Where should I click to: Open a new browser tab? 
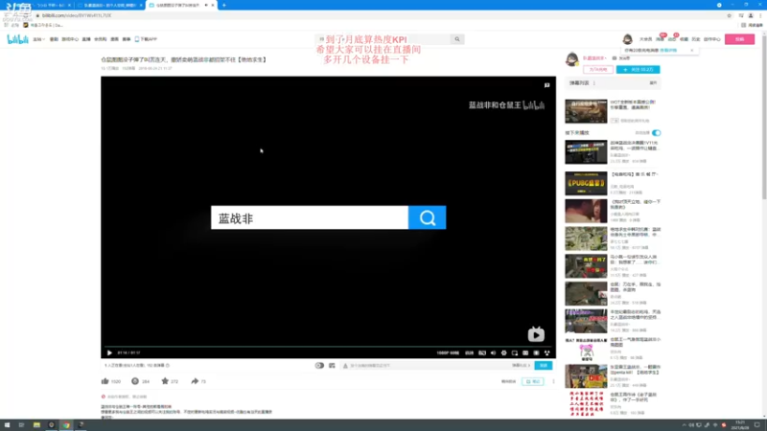pos(224,6)
